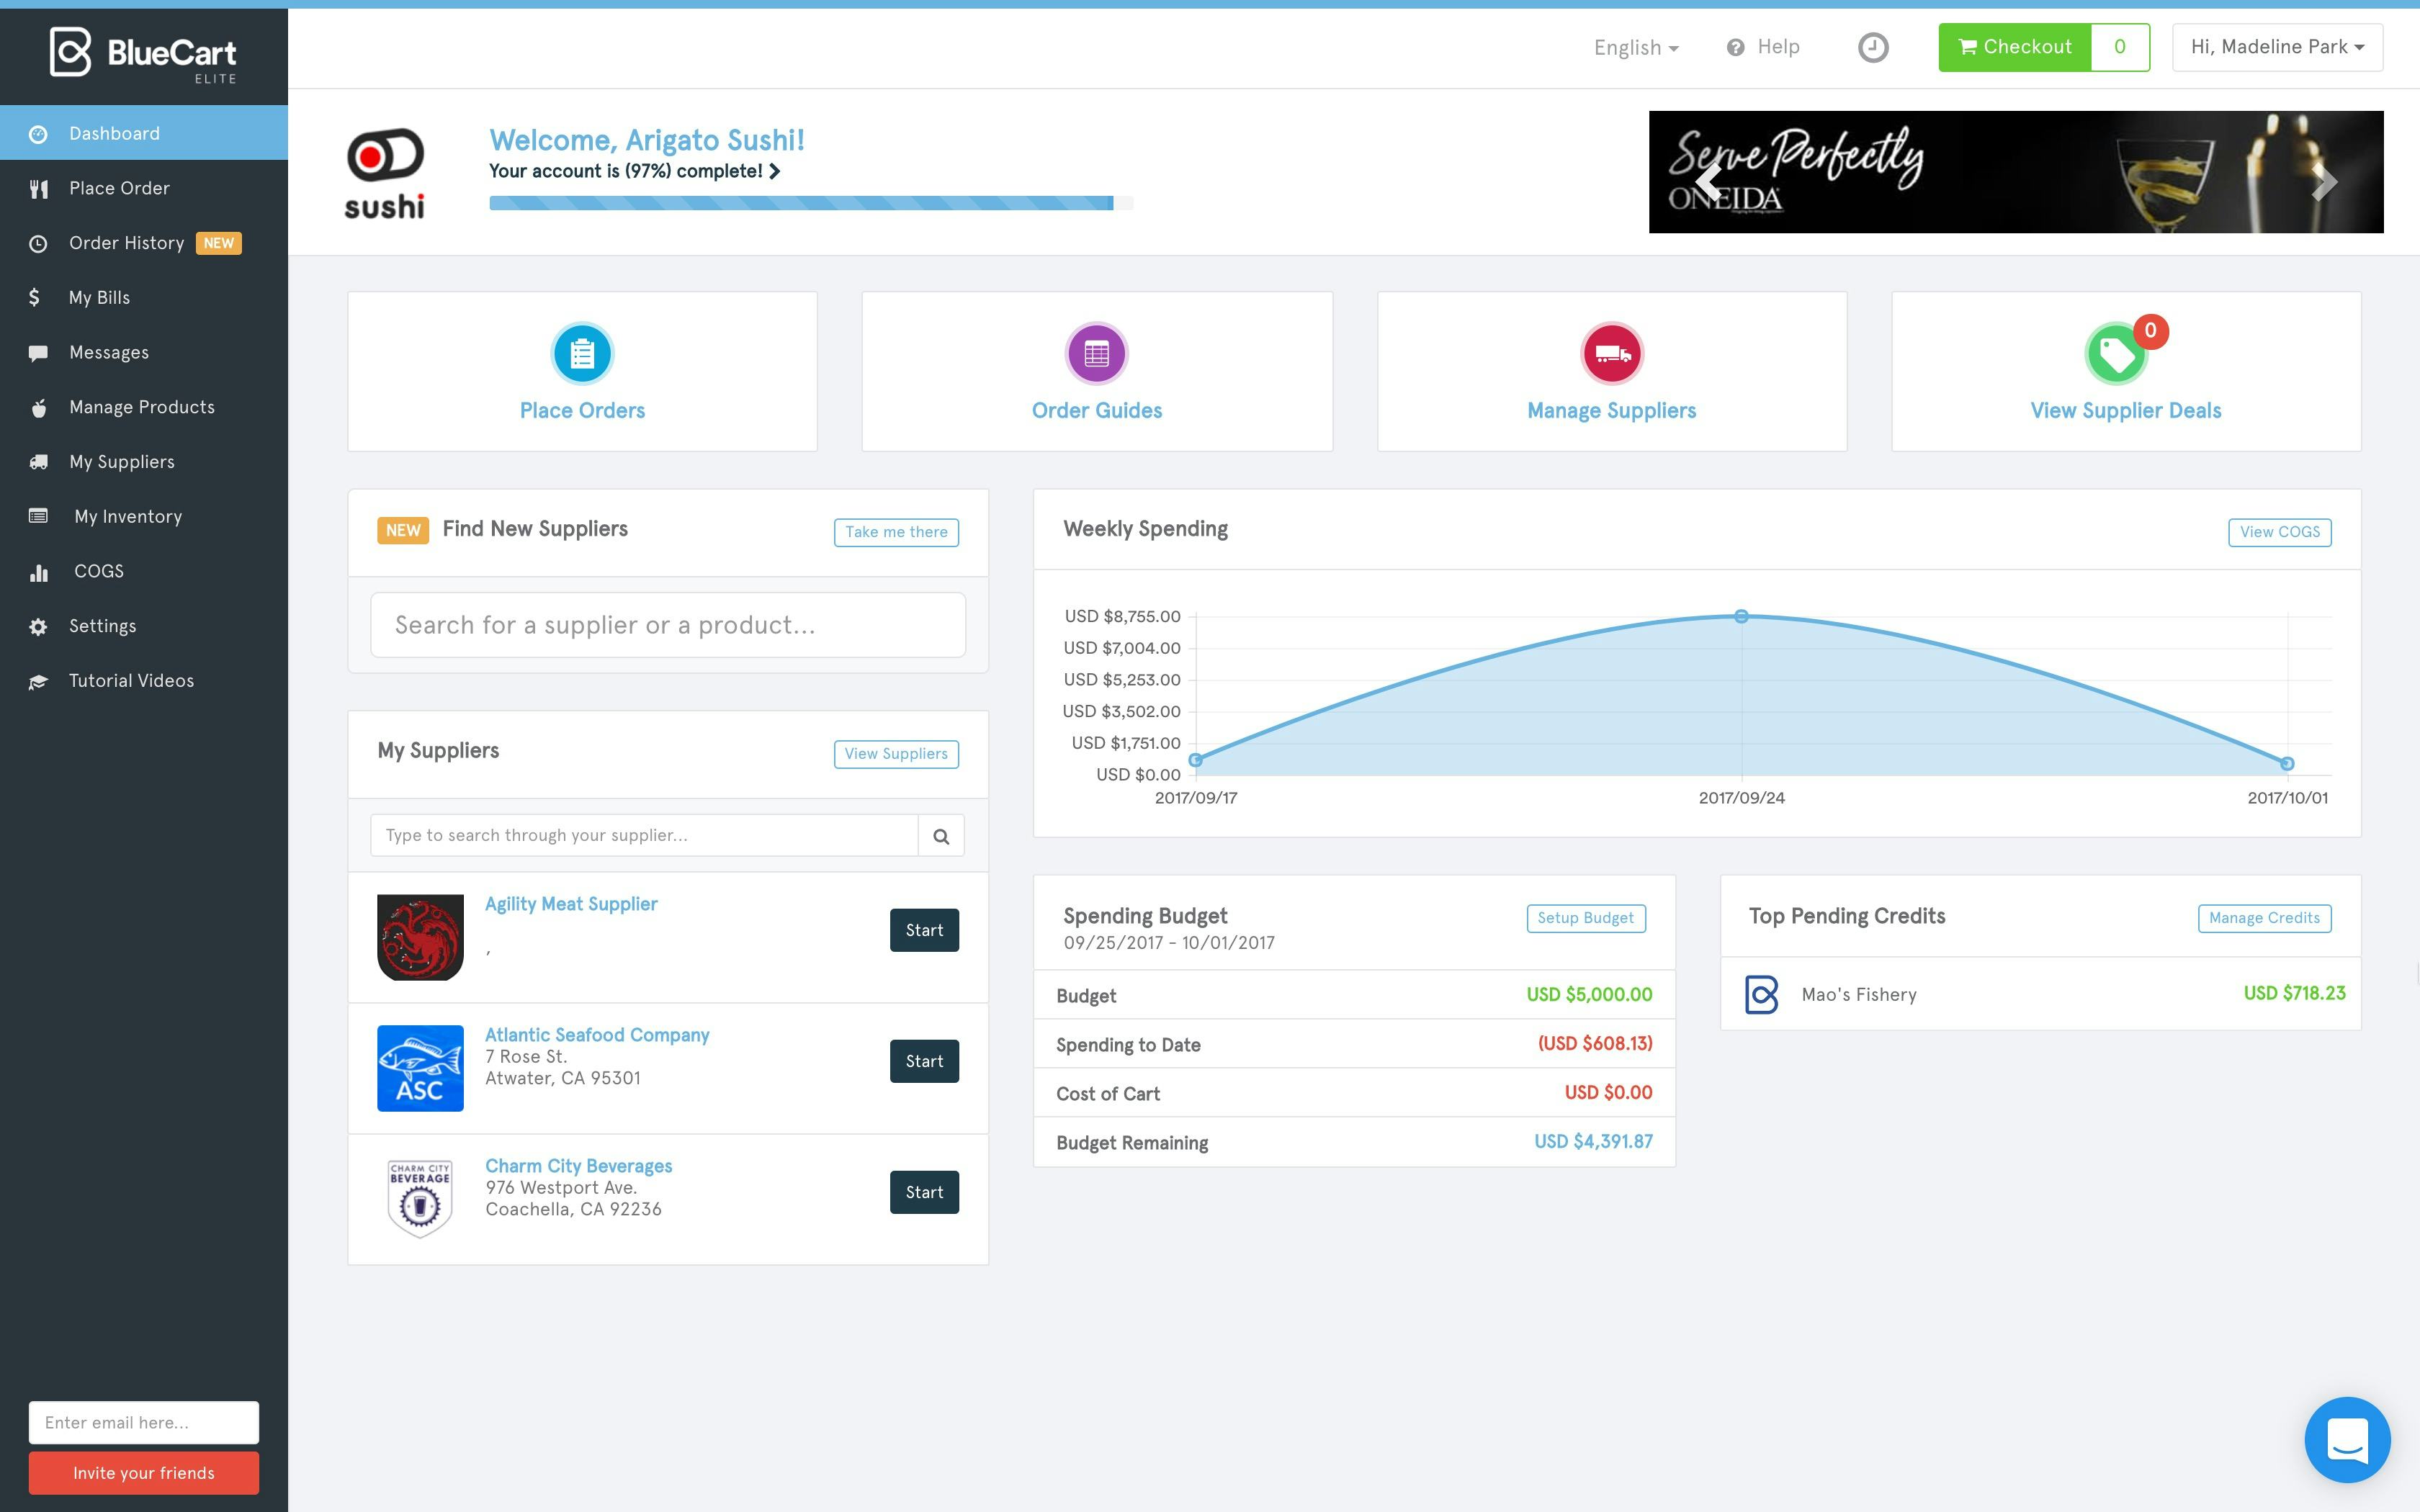
Task: Open Order History sidebar item
Action: coord(127,243)
